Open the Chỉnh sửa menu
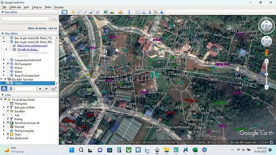 coord(15,7)
